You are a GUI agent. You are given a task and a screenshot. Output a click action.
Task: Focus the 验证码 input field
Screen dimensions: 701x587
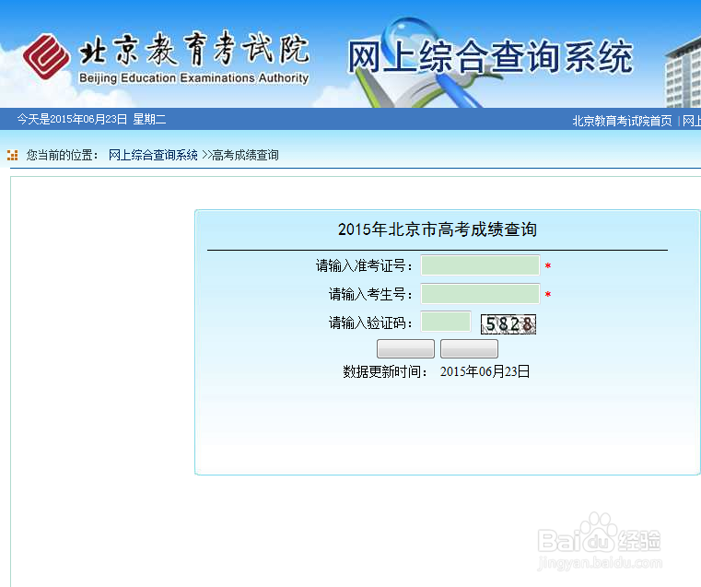coord(446,322)
